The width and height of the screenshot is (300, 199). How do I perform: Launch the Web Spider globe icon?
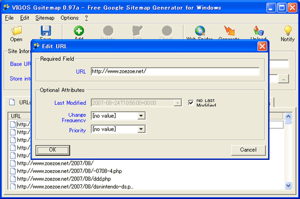[x=200, y=30]
